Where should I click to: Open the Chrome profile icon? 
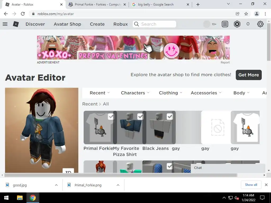click(x=257, y=14)
